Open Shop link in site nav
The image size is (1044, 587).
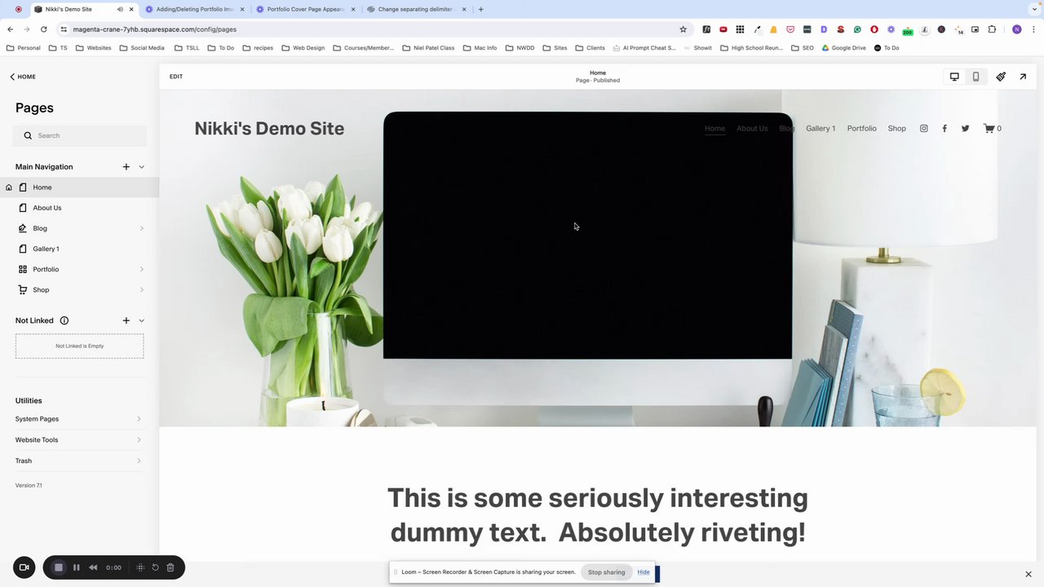pyautogui.click(x=896, y=128)
